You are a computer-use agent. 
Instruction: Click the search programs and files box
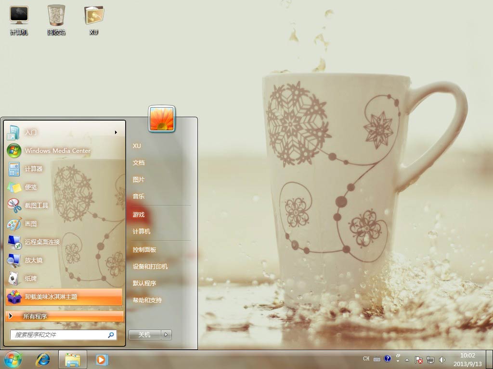58,334
